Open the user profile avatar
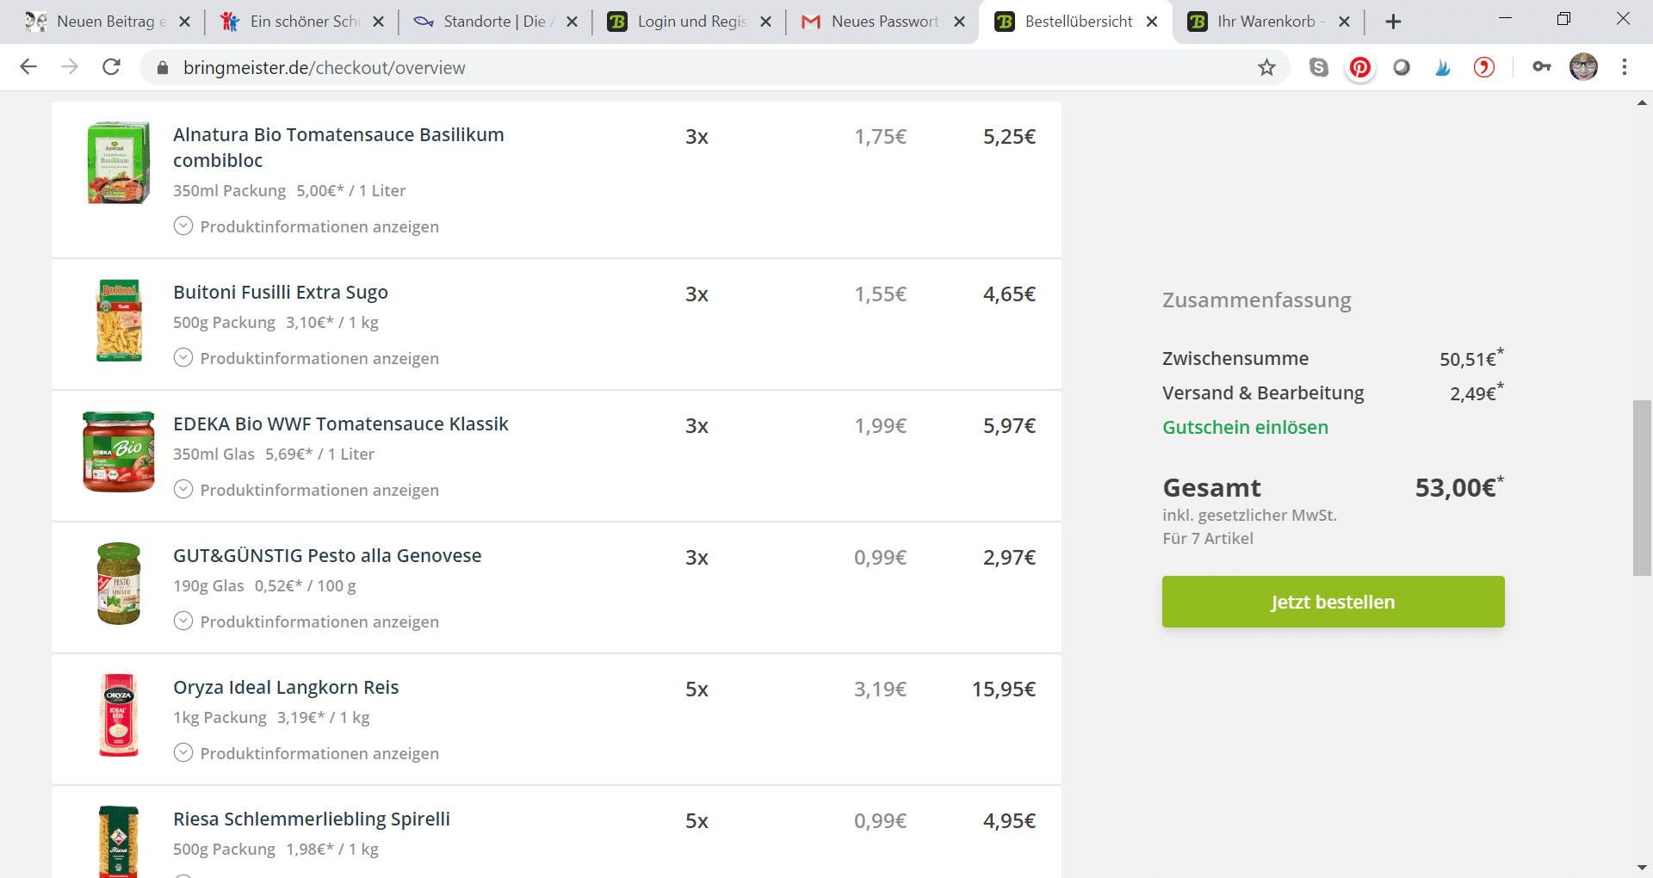This screenshot has height=878, width=1653. pos(1583,67)
